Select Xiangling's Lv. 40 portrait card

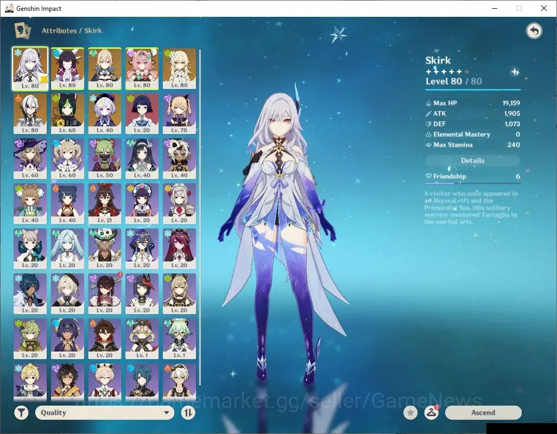click(67, 203)
